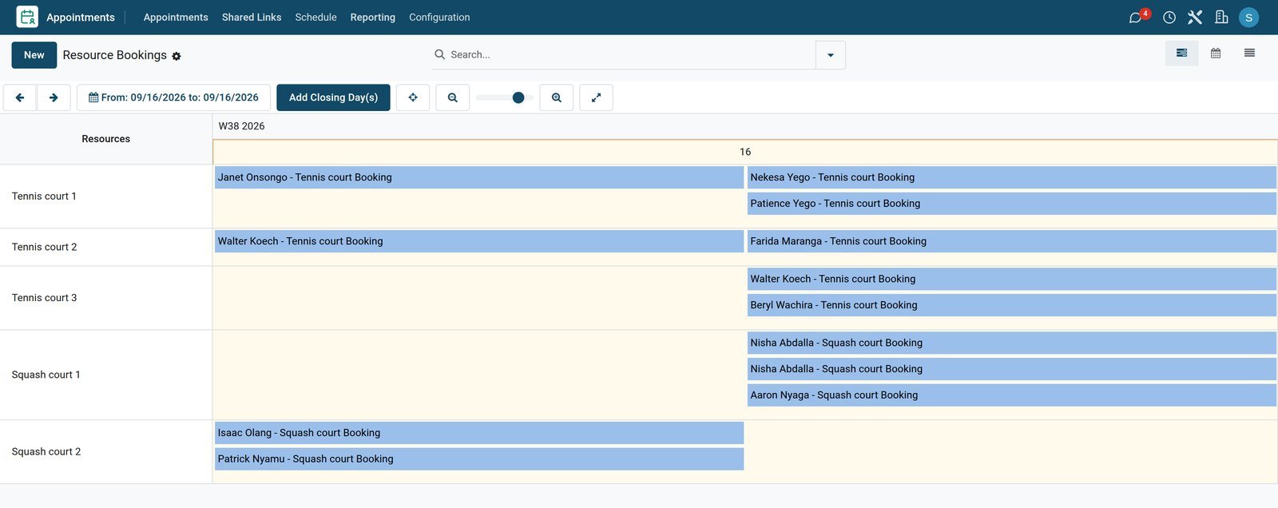Viewport: 1278px width, 508px height.
Task: Go to the previous date range
Action: (20, 97)
